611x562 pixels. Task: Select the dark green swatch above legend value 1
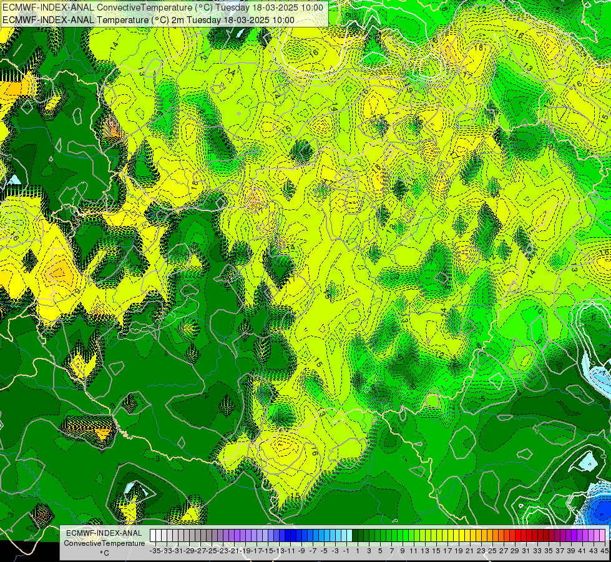tap(355, 536)
